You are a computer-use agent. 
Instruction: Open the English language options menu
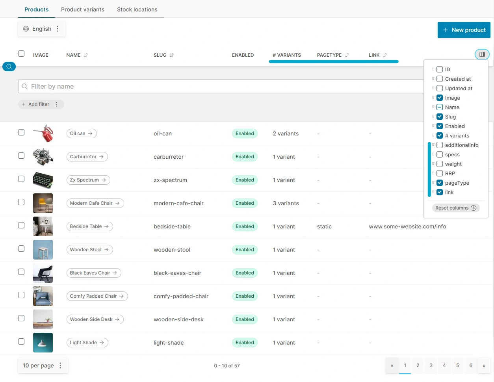click(x=58, y=29)
